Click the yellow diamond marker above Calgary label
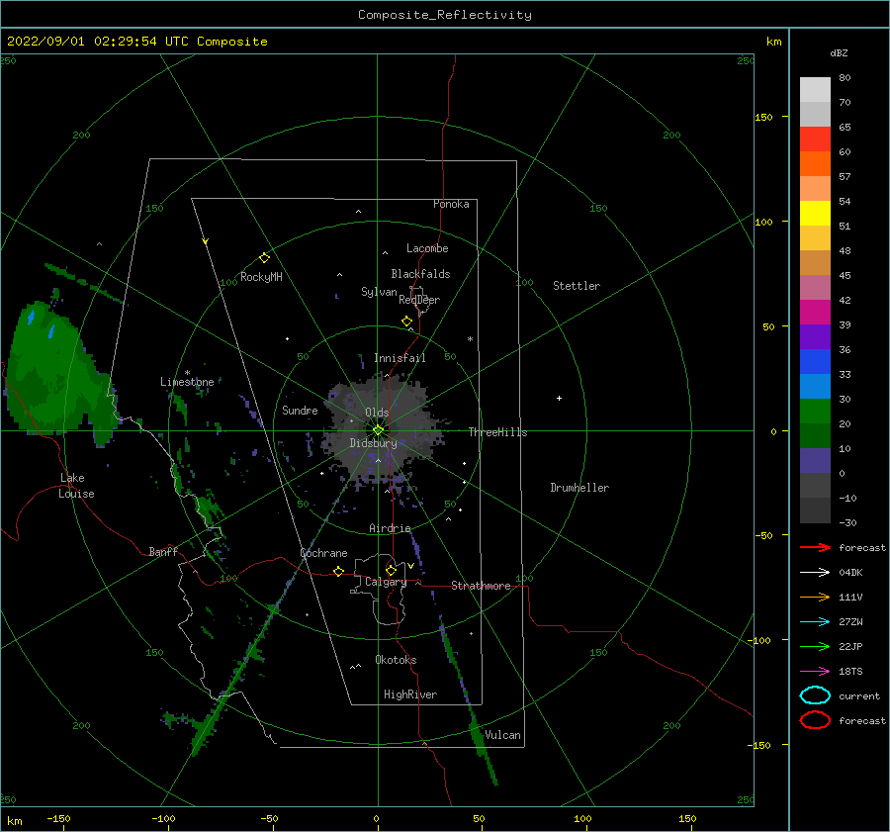 click(391, 570)
